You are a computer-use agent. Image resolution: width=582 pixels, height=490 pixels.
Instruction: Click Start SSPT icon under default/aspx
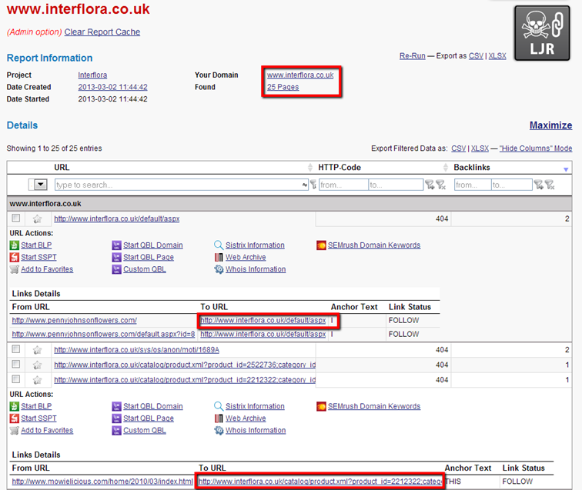point(14,257)
